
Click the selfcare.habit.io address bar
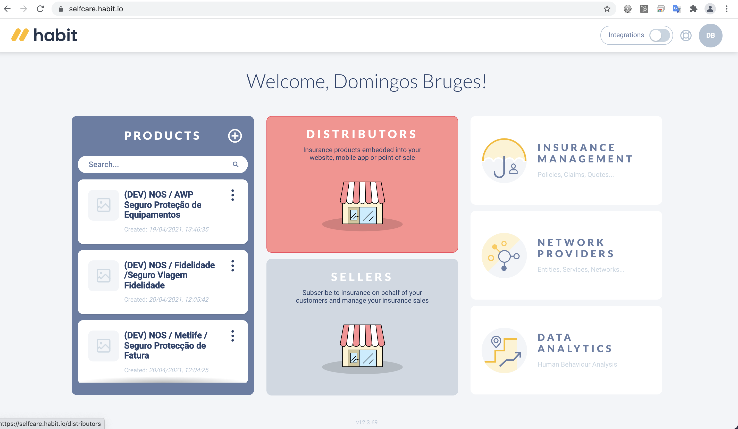333,9
